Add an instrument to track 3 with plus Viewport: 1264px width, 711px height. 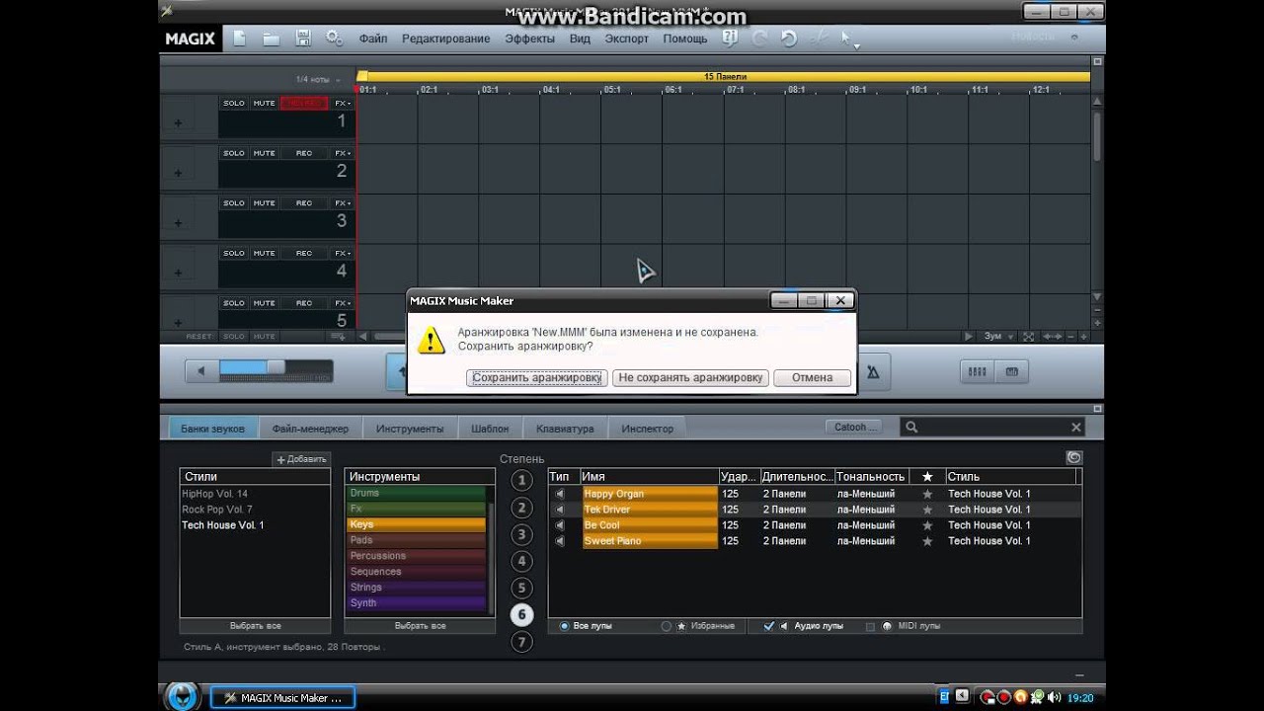[178, 223]
